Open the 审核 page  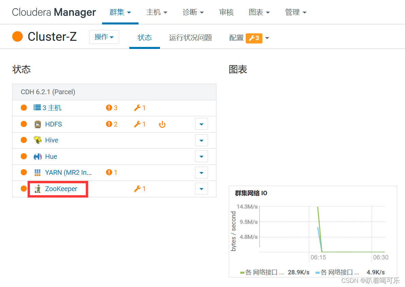point(226,12)
